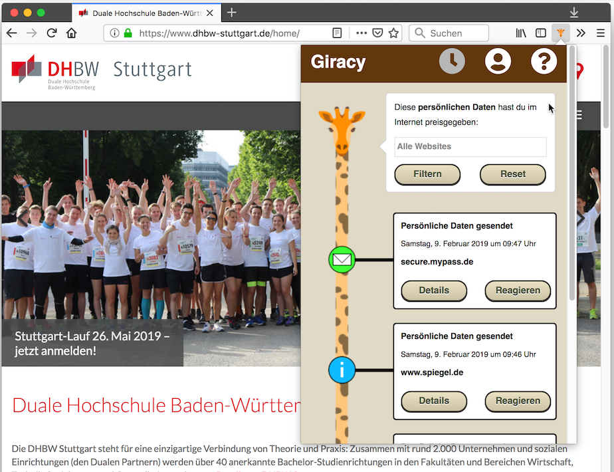614x472 pixels.
Task: Click the giraffe head illustration
Action: click(x=342, y=130)
